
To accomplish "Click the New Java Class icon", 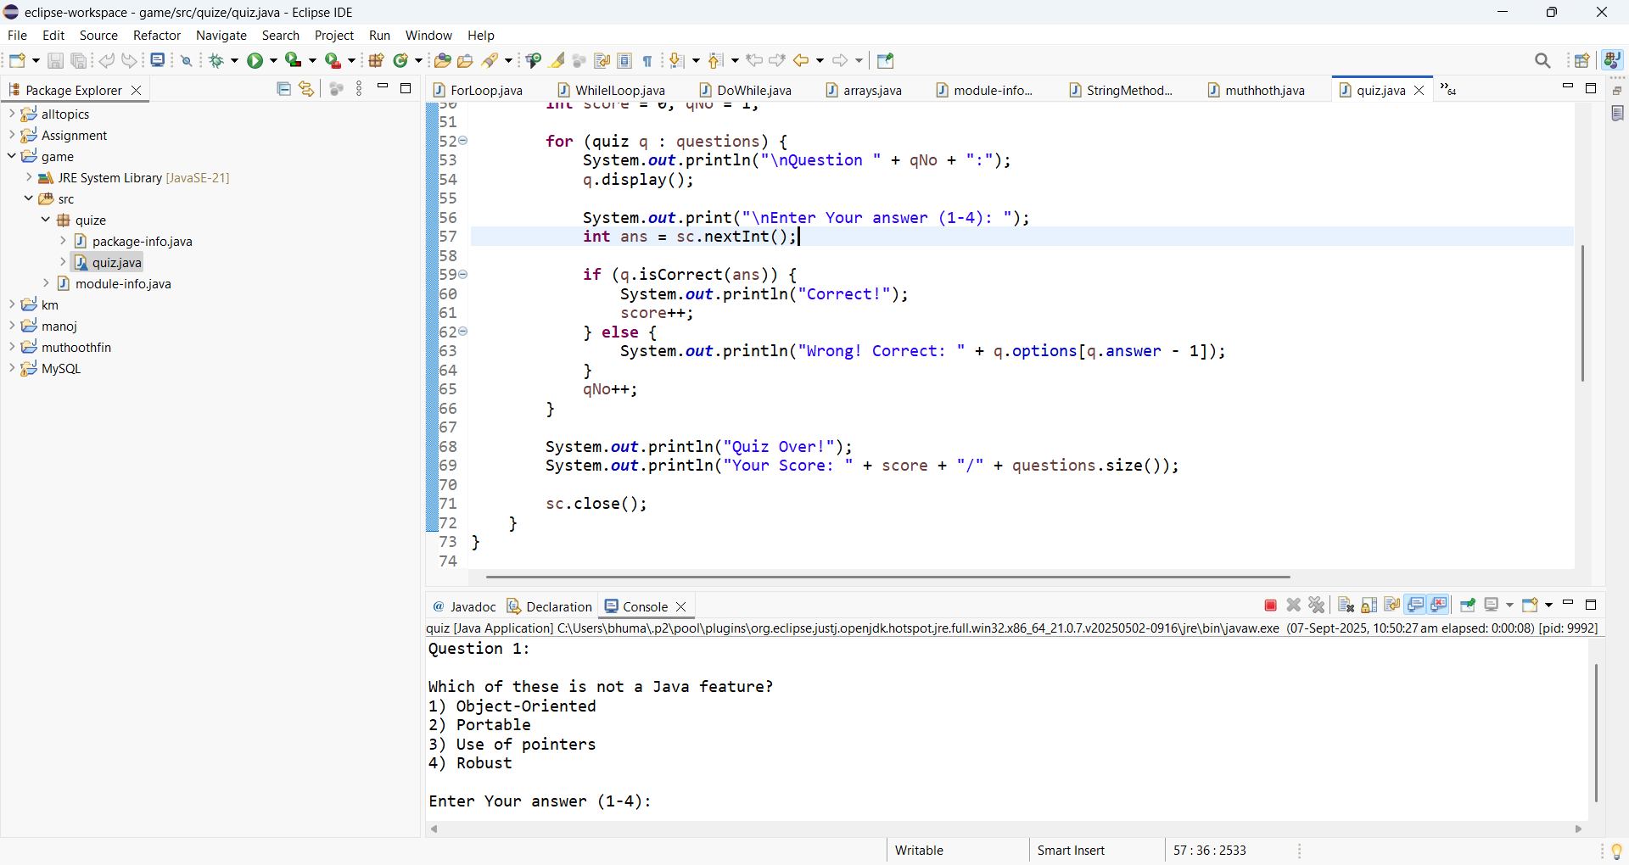I will coord(401,60).
